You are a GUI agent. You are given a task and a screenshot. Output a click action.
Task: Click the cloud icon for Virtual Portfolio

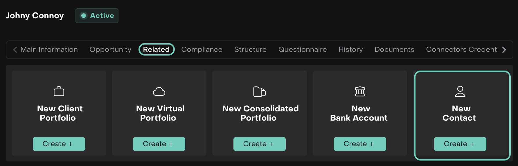(x=159, y=91)
